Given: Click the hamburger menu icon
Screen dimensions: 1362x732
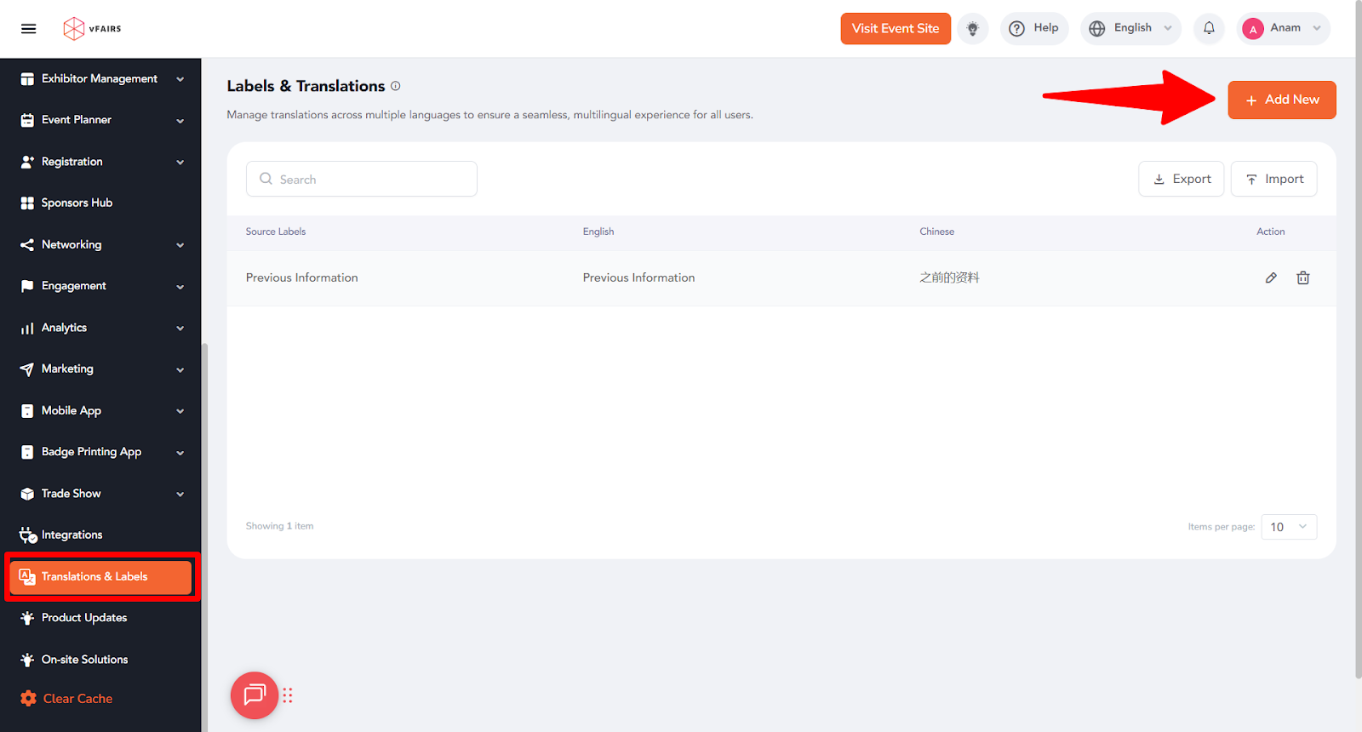Looking at the screenshot, I should tap(28, 29).
